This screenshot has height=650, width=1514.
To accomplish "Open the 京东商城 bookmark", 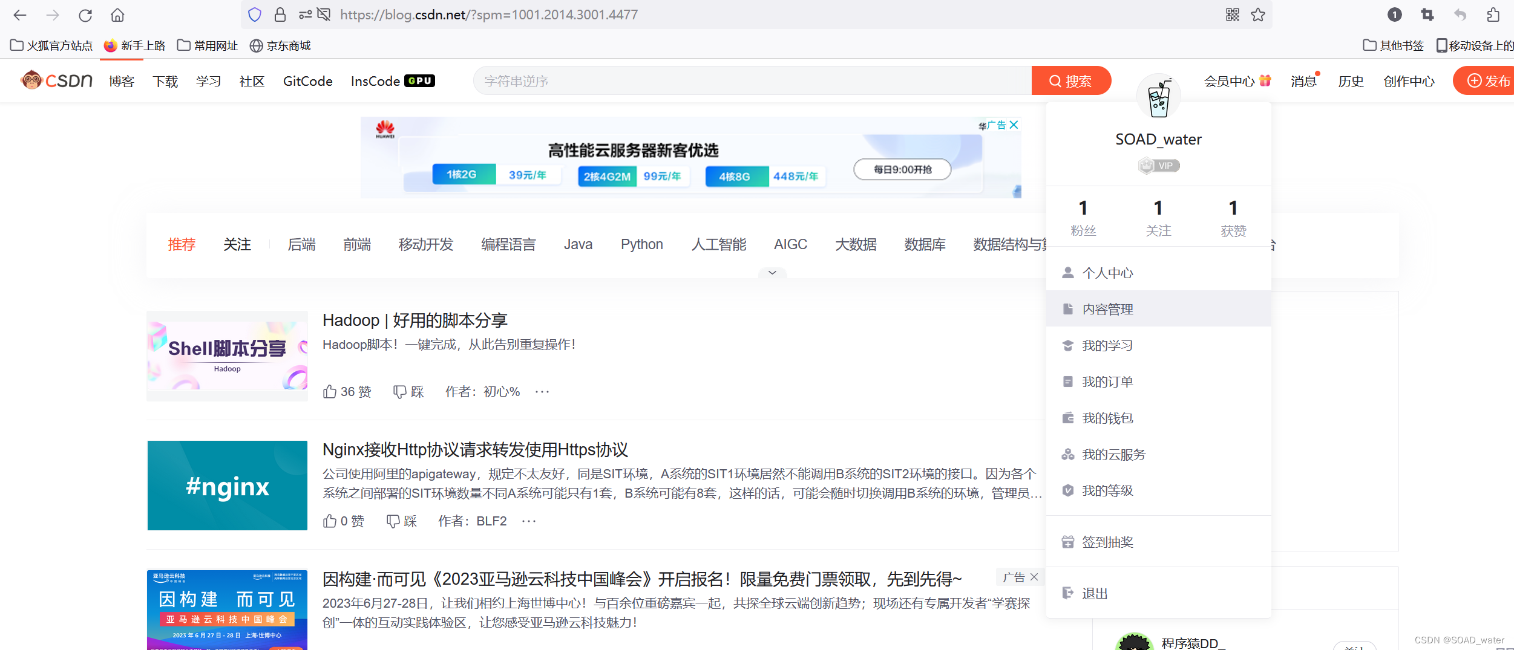I will point(280,45).
